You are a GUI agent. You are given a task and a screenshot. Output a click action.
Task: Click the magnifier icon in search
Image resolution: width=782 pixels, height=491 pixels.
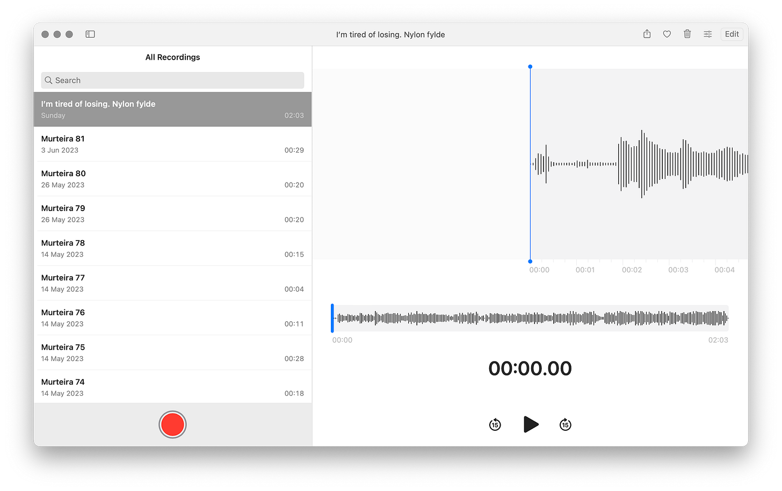[48, 80]
